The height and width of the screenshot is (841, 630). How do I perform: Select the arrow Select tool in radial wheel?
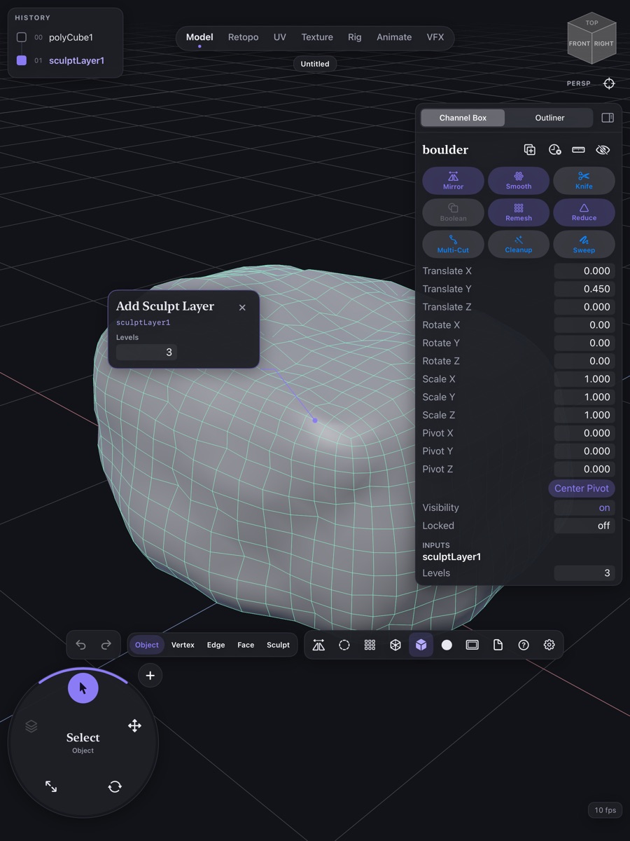83,688
